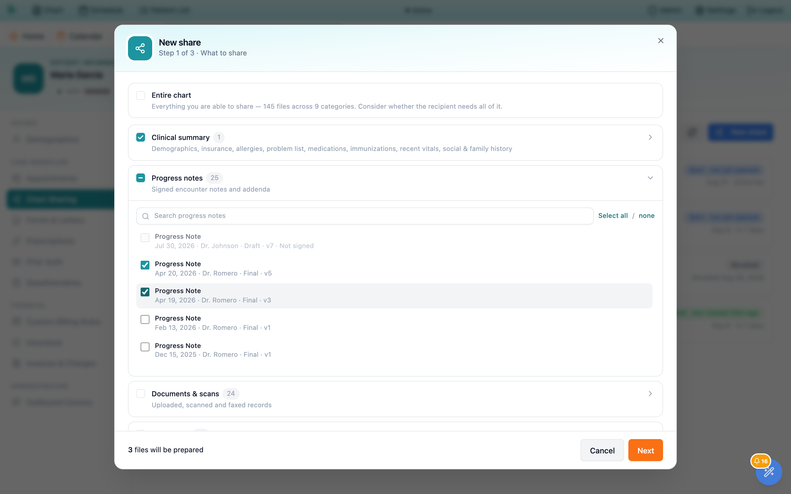
Task: Cancel the new share
Action: (x=602, y=450)
